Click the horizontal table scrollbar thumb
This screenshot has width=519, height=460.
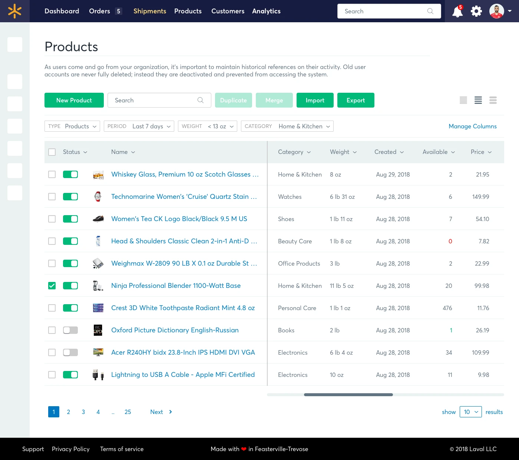(348, 395)
